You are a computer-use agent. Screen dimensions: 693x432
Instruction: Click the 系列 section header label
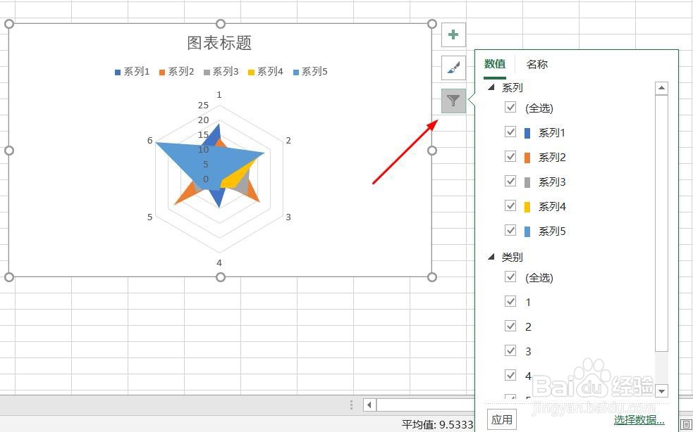click(513, 87)
